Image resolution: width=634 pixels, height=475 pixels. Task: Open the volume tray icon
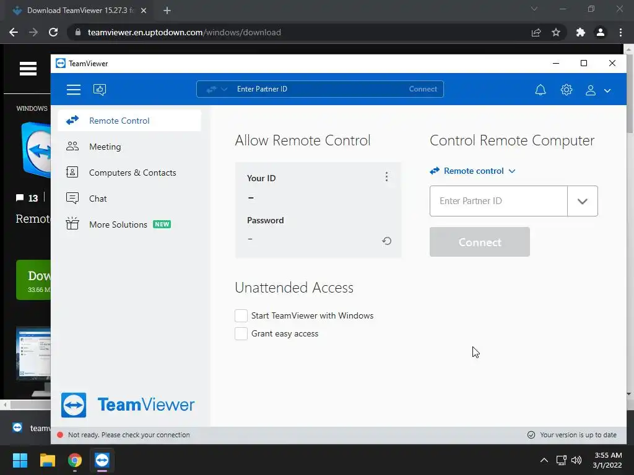pos(576,460)
